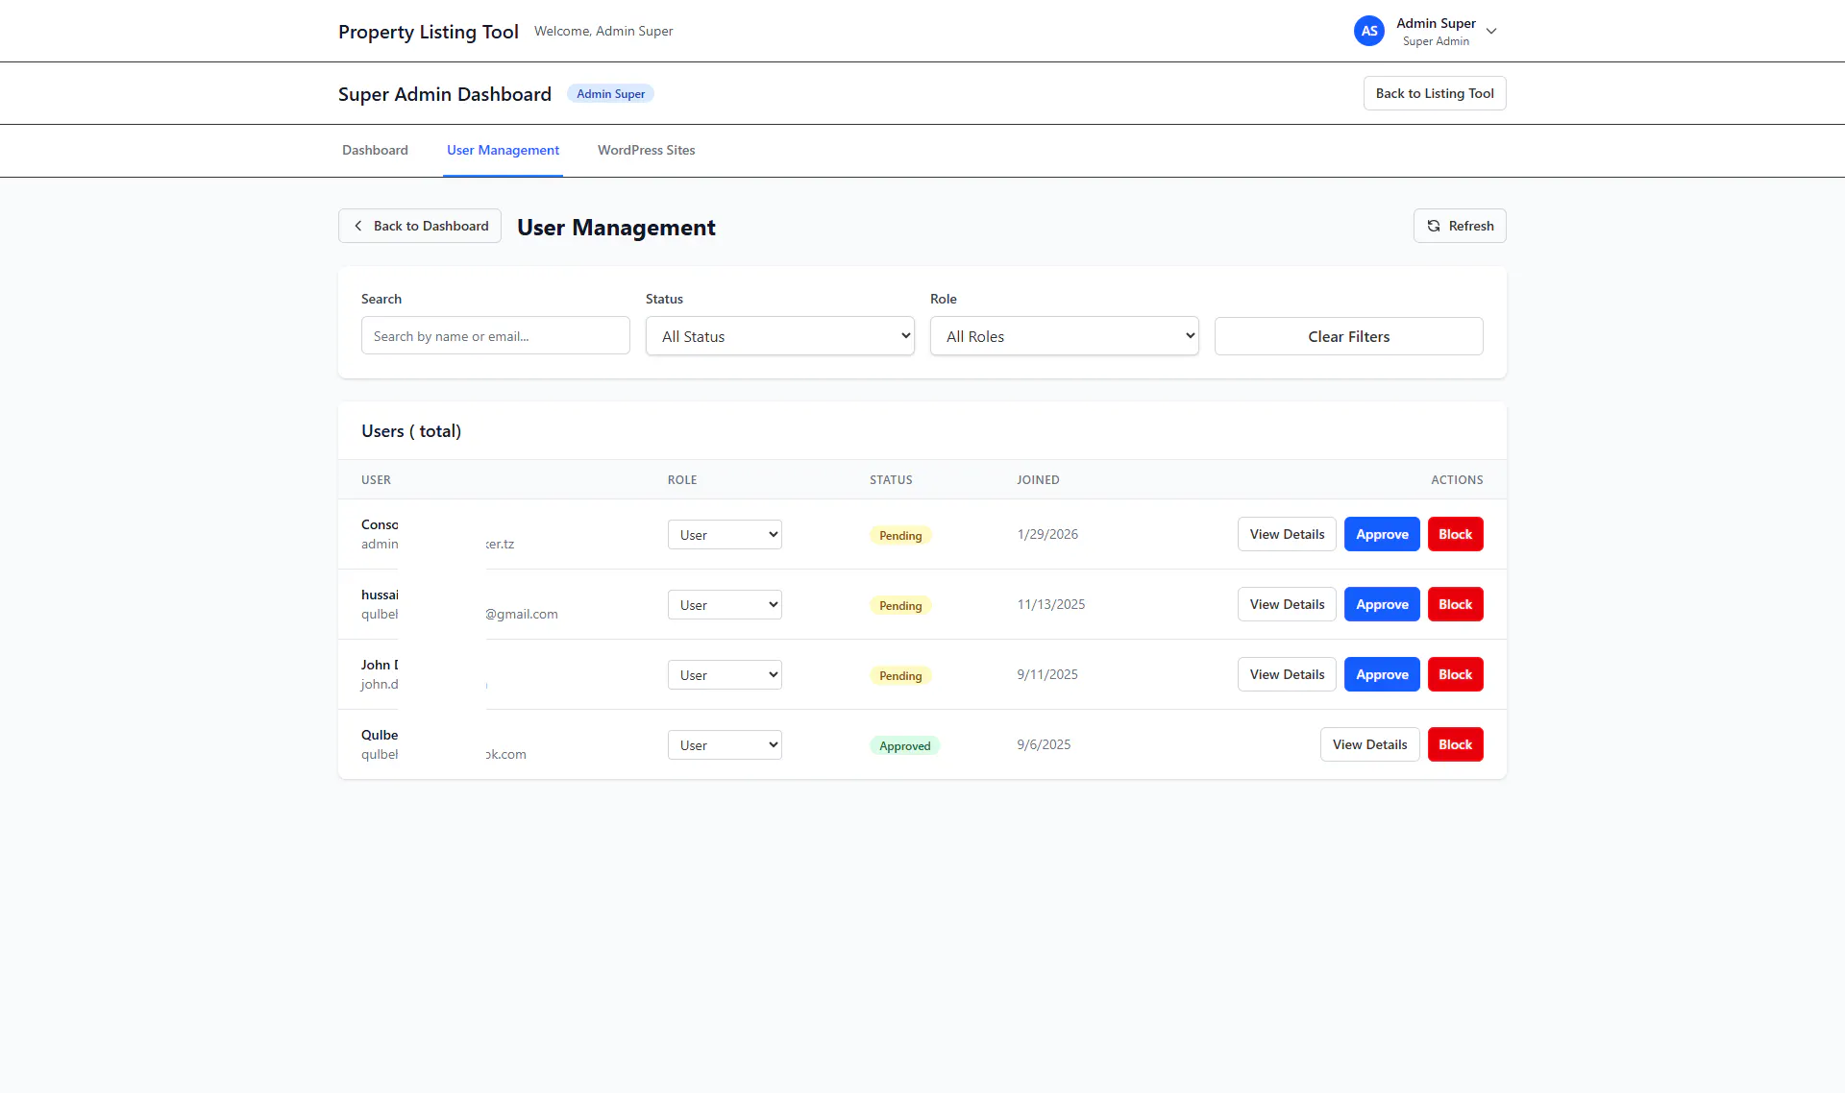Click the AS avatar icon

1368,31
